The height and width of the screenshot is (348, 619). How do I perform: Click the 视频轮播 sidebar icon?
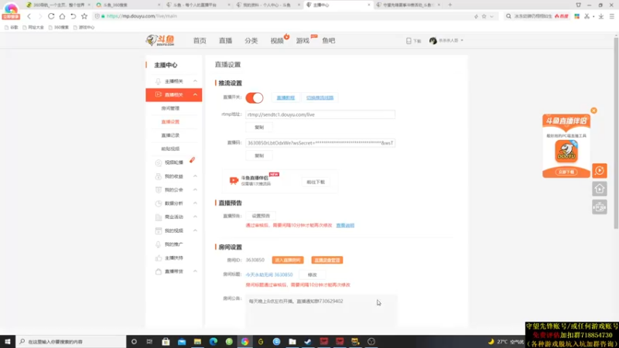tap(159, 162)
